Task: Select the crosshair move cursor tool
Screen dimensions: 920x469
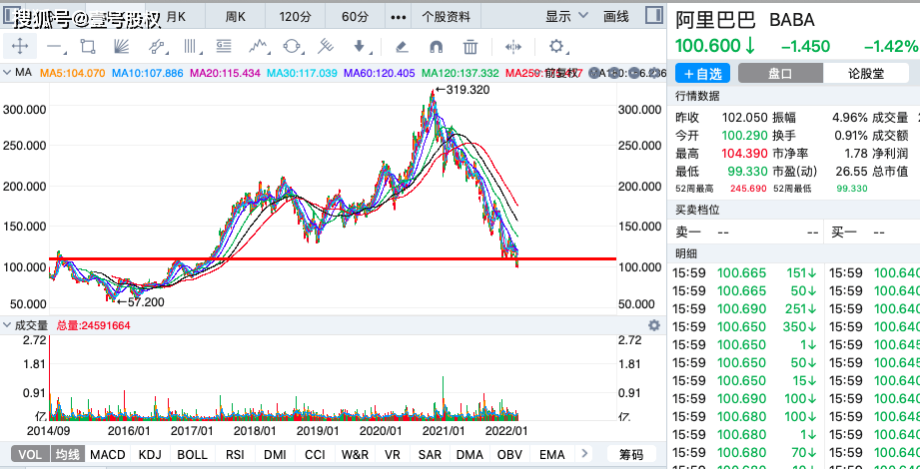Action: point(19,46)
